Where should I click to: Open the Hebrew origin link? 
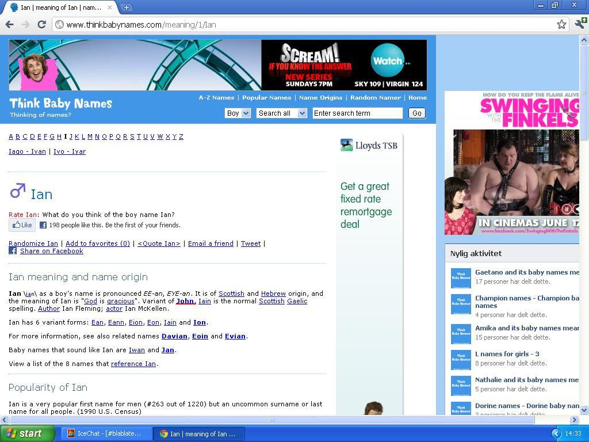tap(273, 294)
